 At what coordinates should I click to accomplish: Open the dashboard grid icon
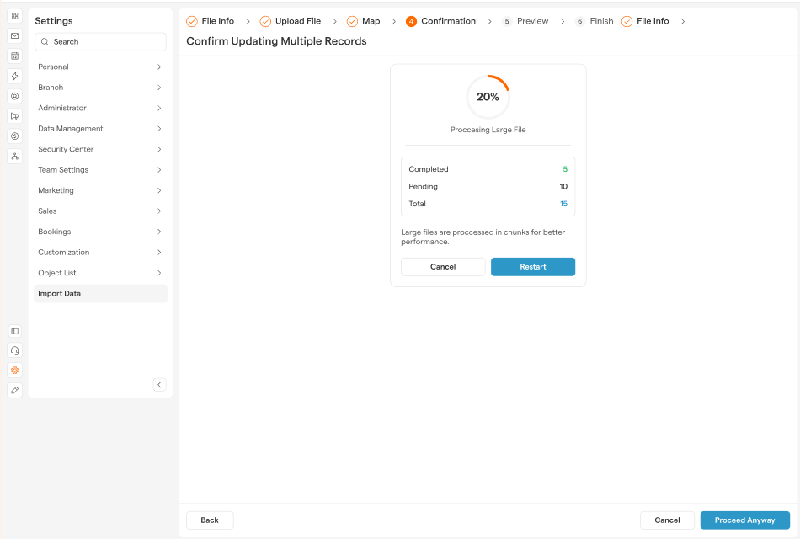pyautogui.click(x=14, y=16)
